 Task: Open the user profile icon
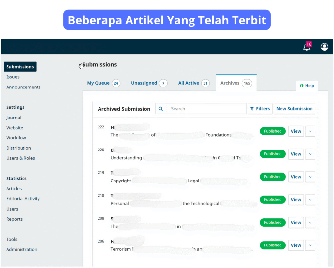(324, 47)
